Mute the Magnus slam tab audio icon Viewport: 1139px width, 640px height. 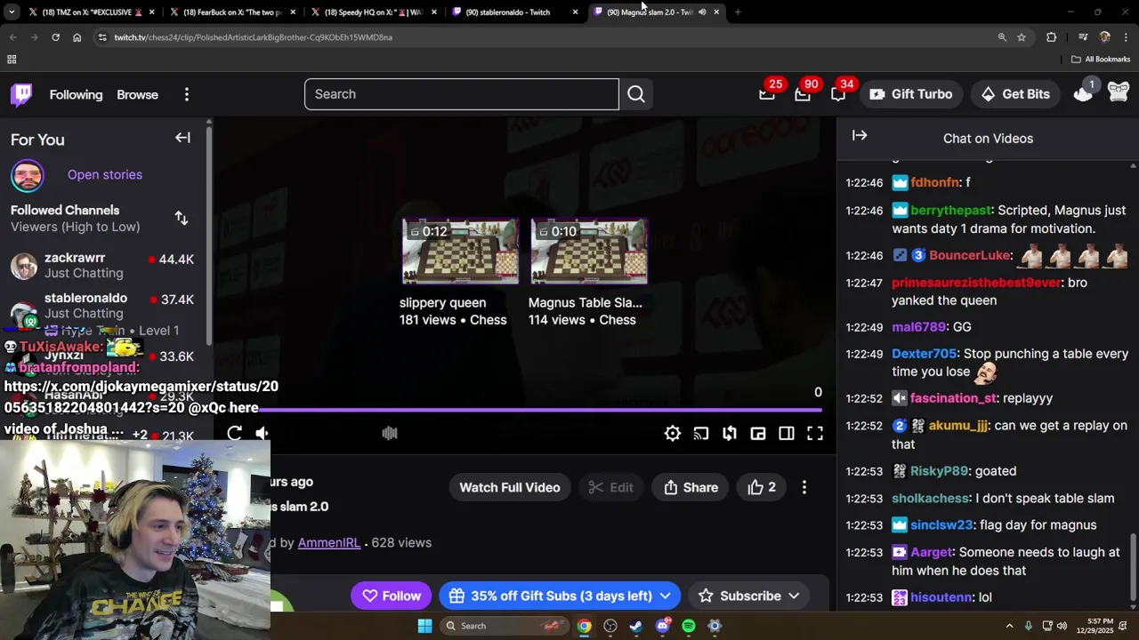[x=702, y=12]
